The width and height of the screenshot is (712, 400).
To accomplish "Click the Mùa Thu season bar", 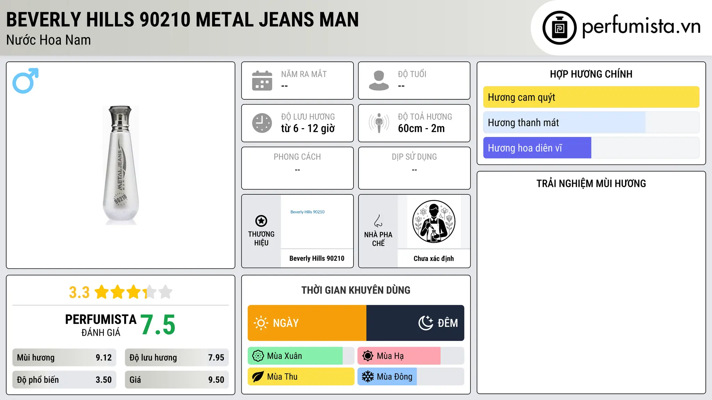I will pyautogui.click(x=301, y=377).
